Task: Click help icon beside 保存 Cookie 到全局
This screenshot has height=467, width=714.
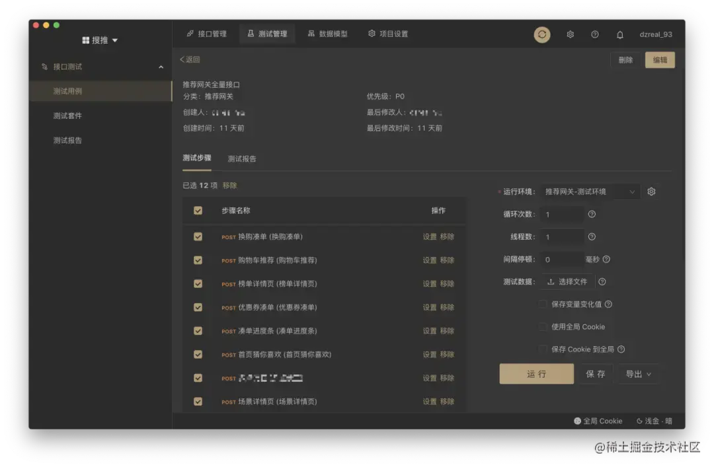Action: [x=621, y=349]
